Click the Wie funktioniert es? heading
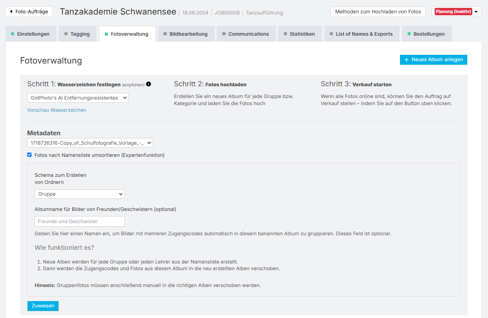The width and height of the screenshot is (488, 318). click(x=64, y=248)
